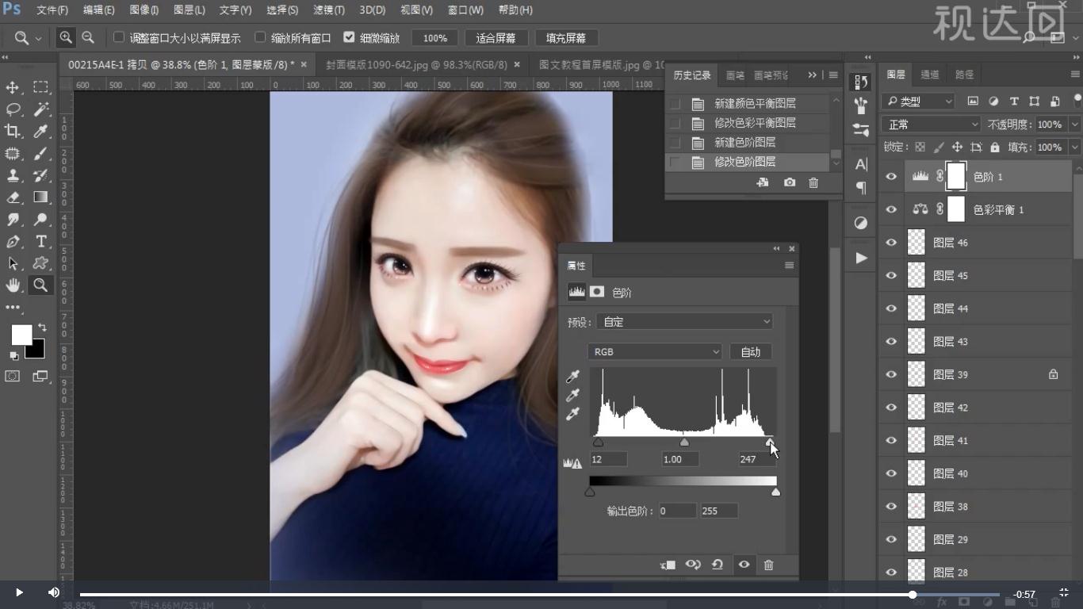Select the Horizontal Type tool
Image resolution: width=1083 pixels, height=609 pixels.
[40, 242]
